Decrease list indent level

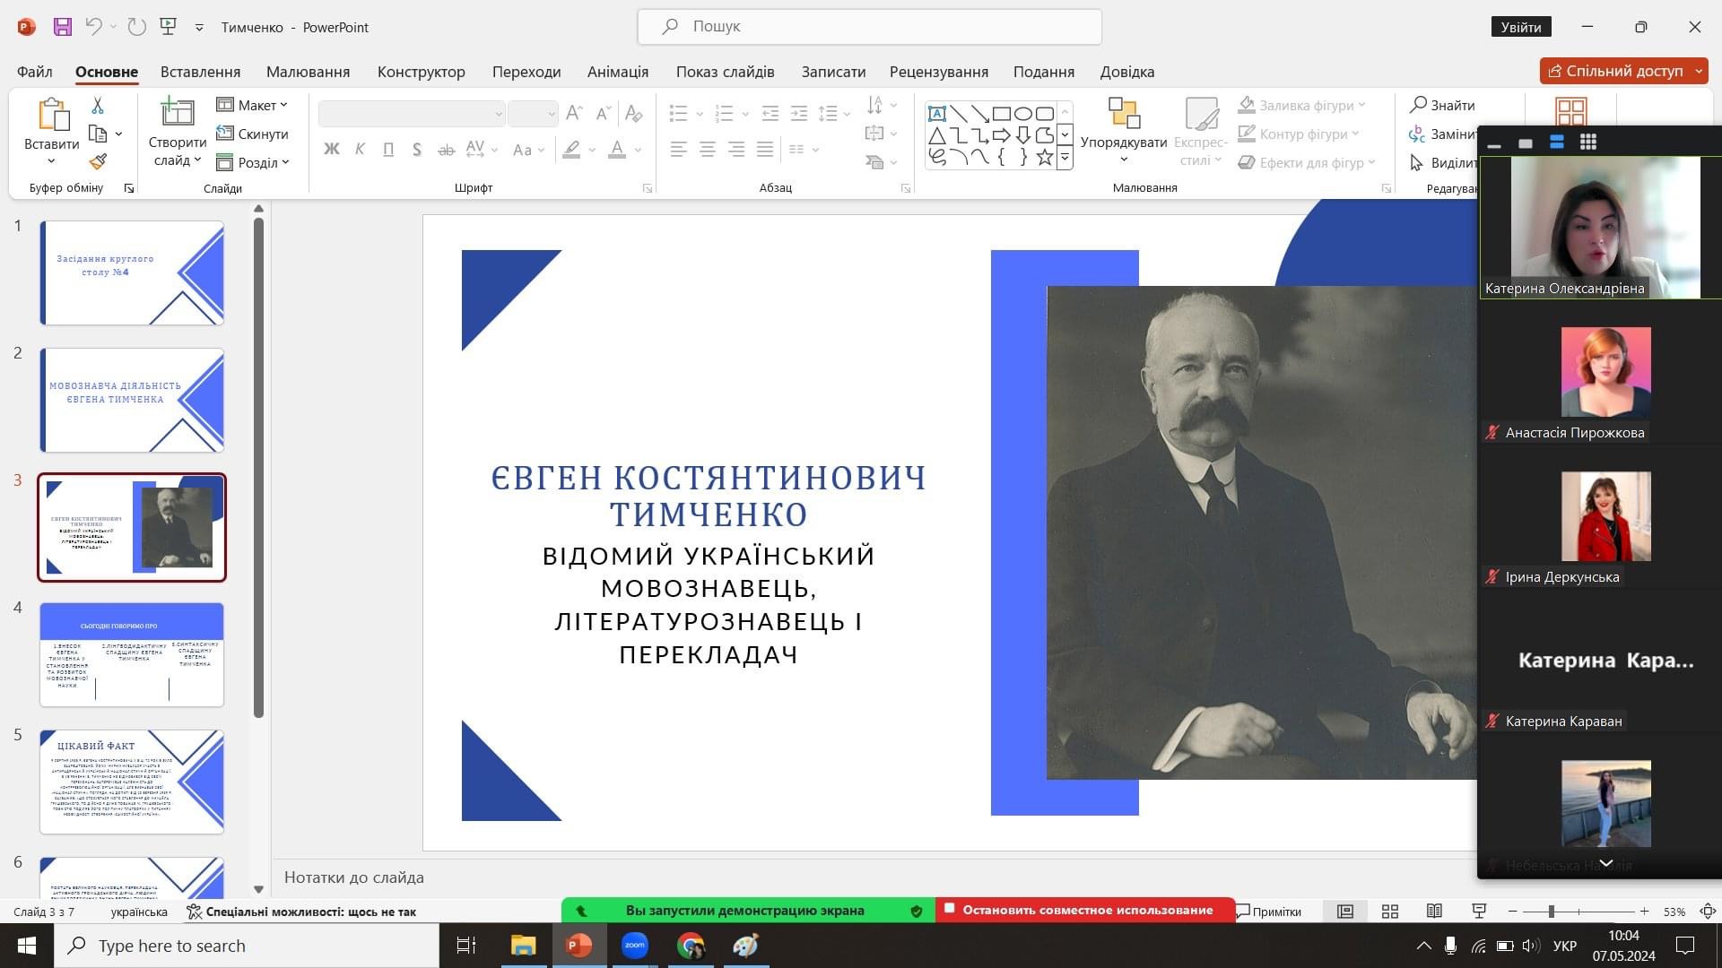(x=770, y=113)
